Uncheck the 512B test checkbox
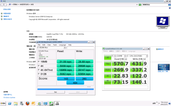The width and height of the screenshot is (171, 106). (38, 74)
